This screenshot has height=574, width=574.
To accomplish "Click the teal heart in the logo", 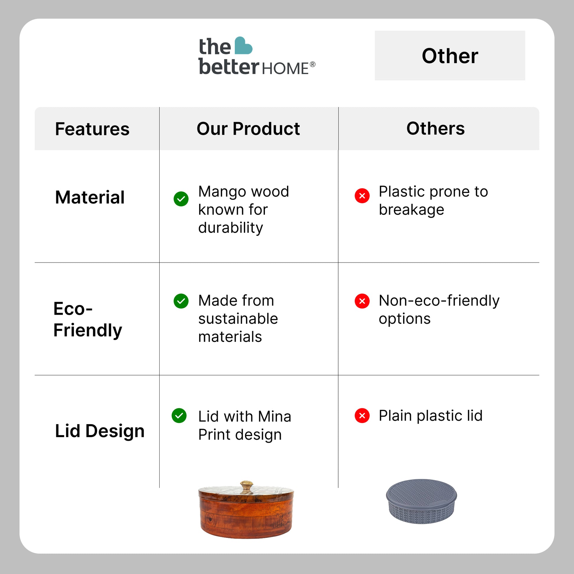I will pyautogui.click(x=243, y=46).
